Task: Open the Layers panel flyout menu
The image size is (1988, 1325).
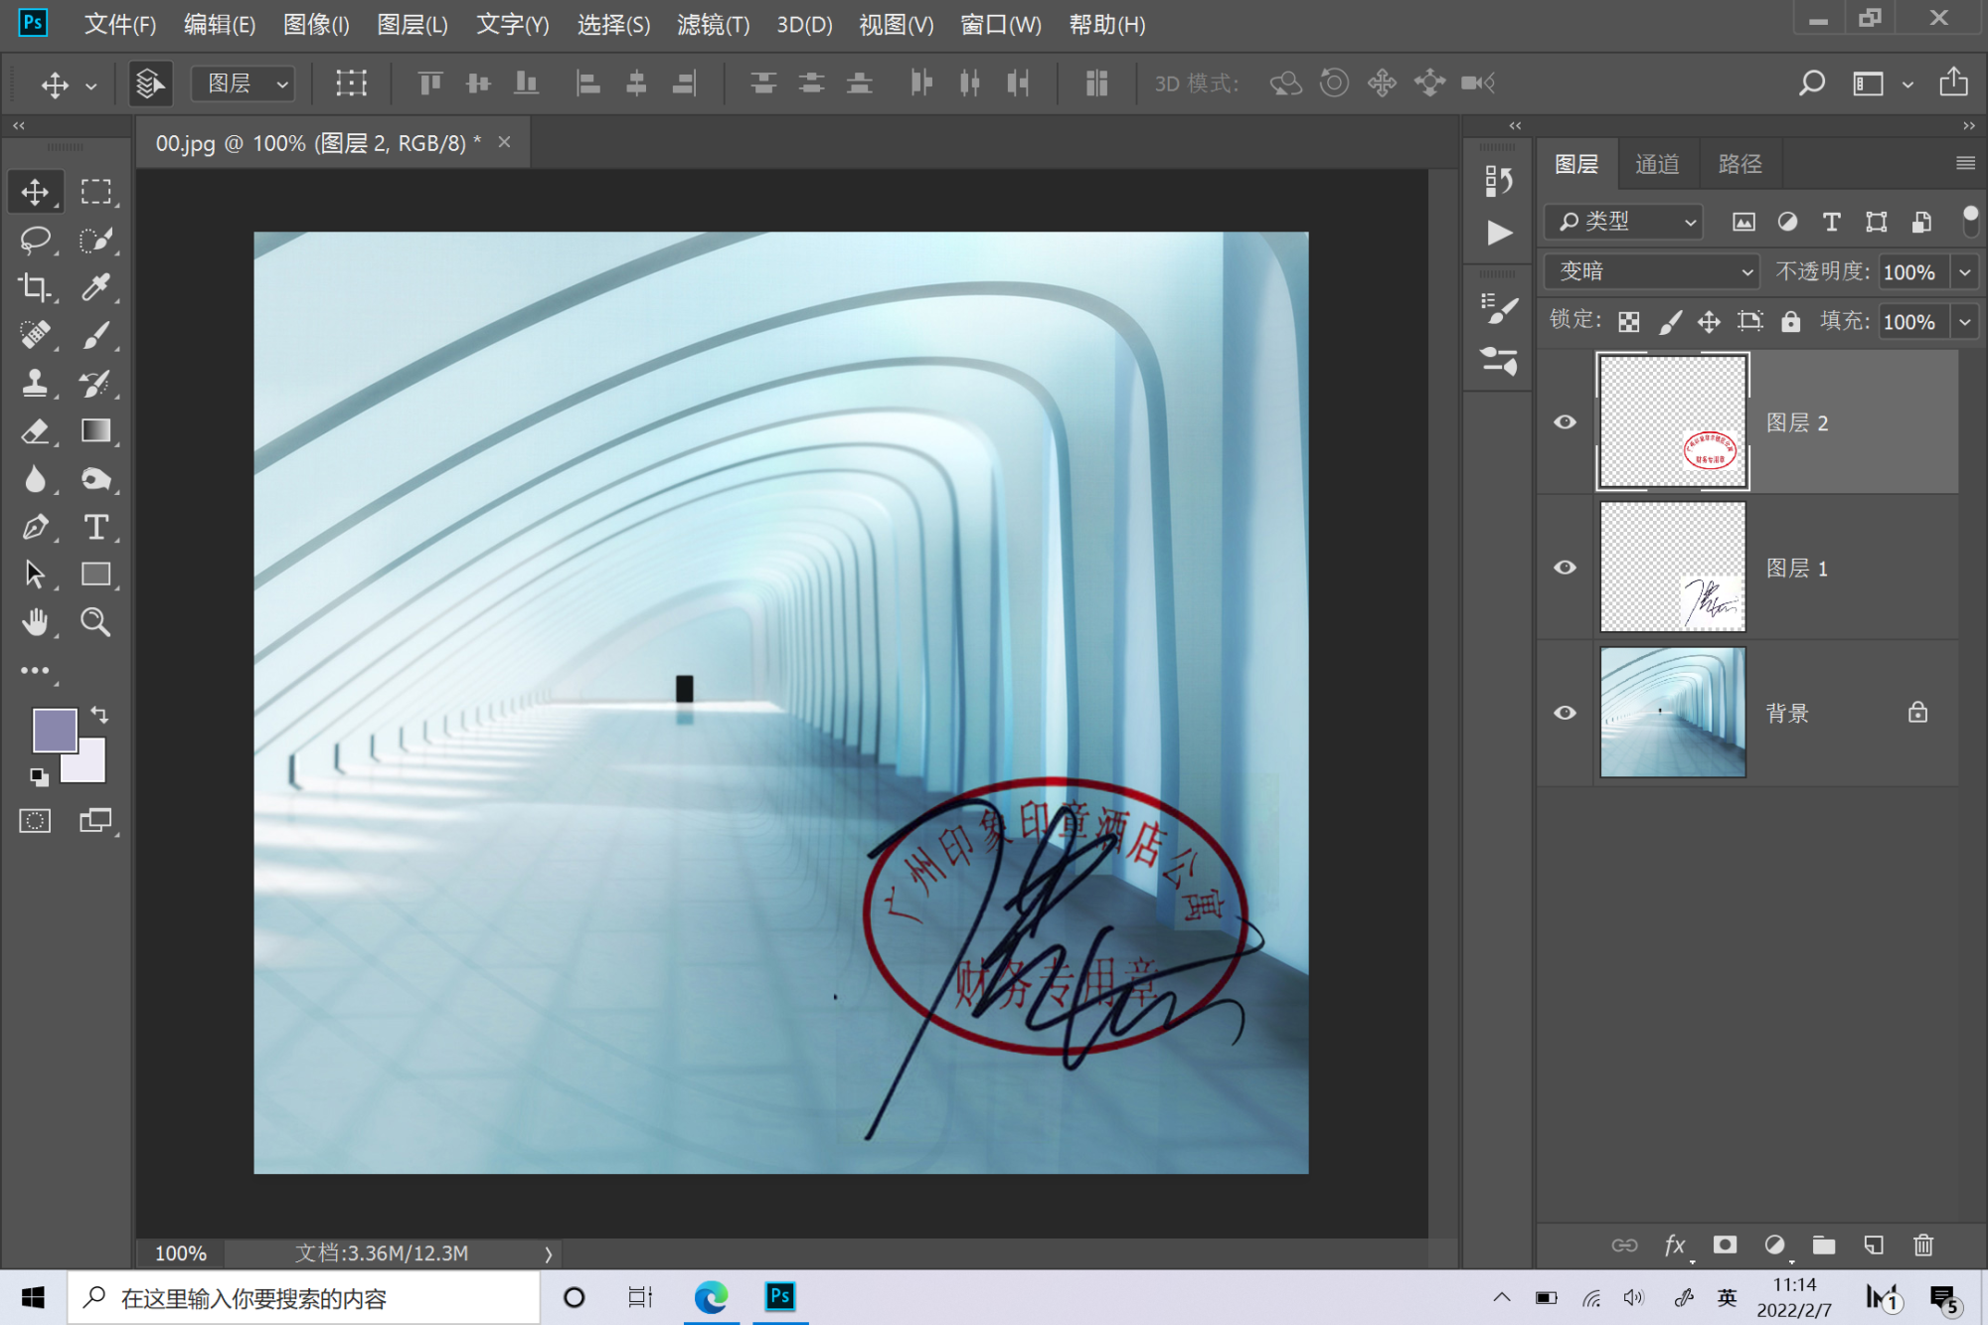Action: click(1964, 163)
